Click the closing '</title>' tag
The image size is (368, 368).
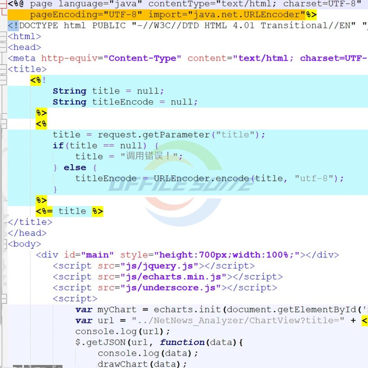click(x=30, y=222)
